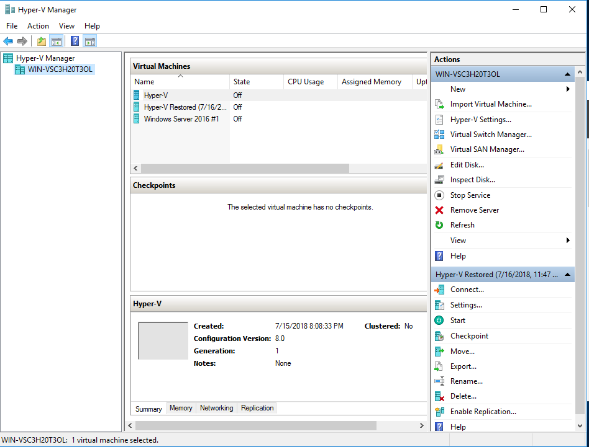Viewport: 589px width, 447px height.
Task: Click the Inspect Disk icon
Action: tap(439, 180)
